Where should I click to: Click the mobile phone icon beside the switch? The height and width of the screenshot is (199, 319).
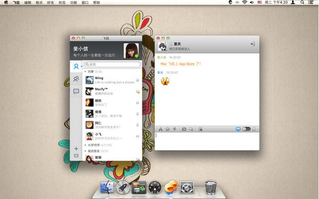pos(254,129)
